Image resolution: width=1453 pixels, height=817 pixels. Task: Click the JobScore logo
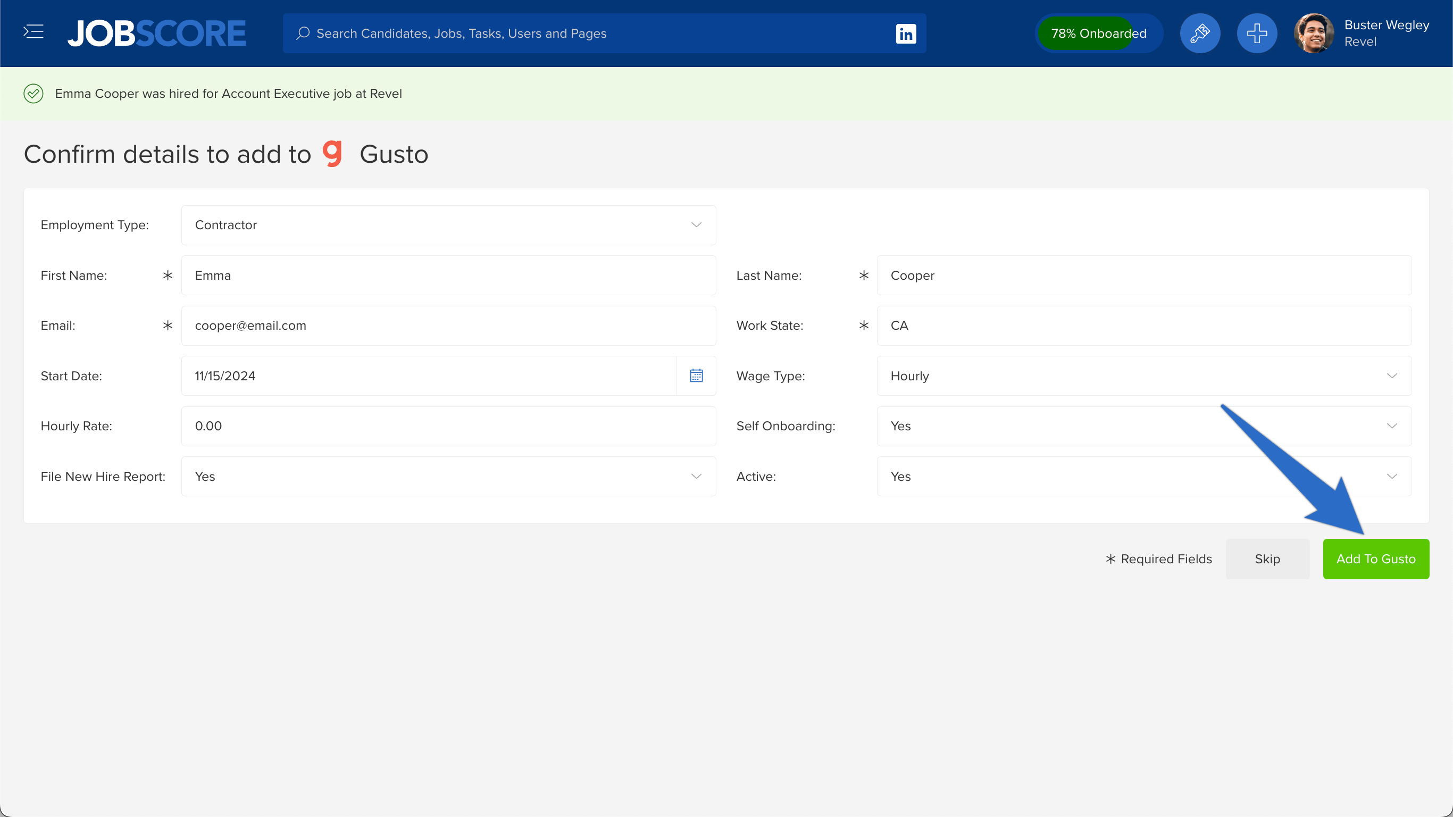(x=157, y=34)
